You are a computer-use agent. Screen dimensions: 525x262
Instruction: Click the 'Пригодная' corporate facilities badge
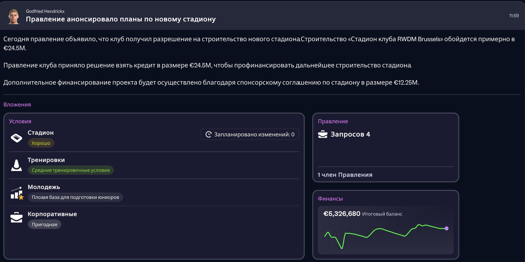click(x=44, y=224)
